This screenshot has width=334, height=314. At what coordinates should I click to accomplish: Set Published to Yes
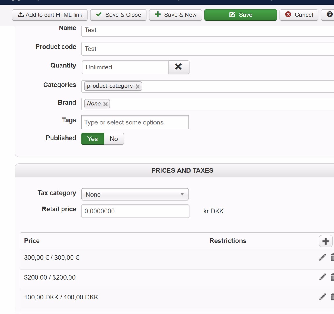click(92, 139)
